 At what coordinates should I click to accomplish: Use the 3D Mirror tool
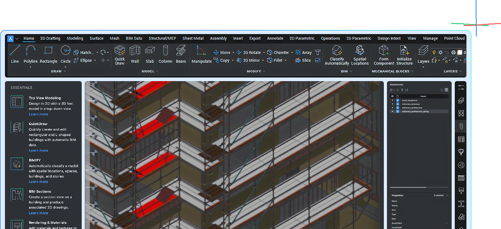[248, 60]
